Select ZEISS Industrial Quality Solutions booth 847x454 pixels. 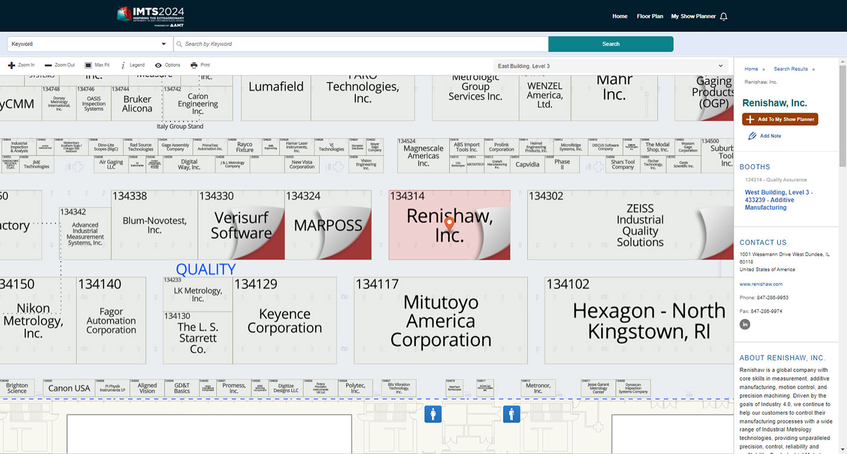630,225
